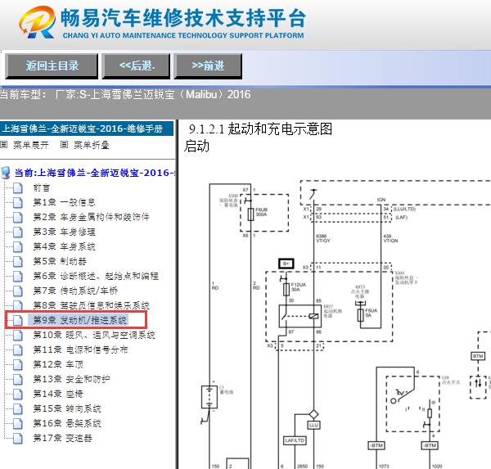Click the page icon beside 第5章
The height and width of the screenshot is (469, 491).
[x=18, y=262]
